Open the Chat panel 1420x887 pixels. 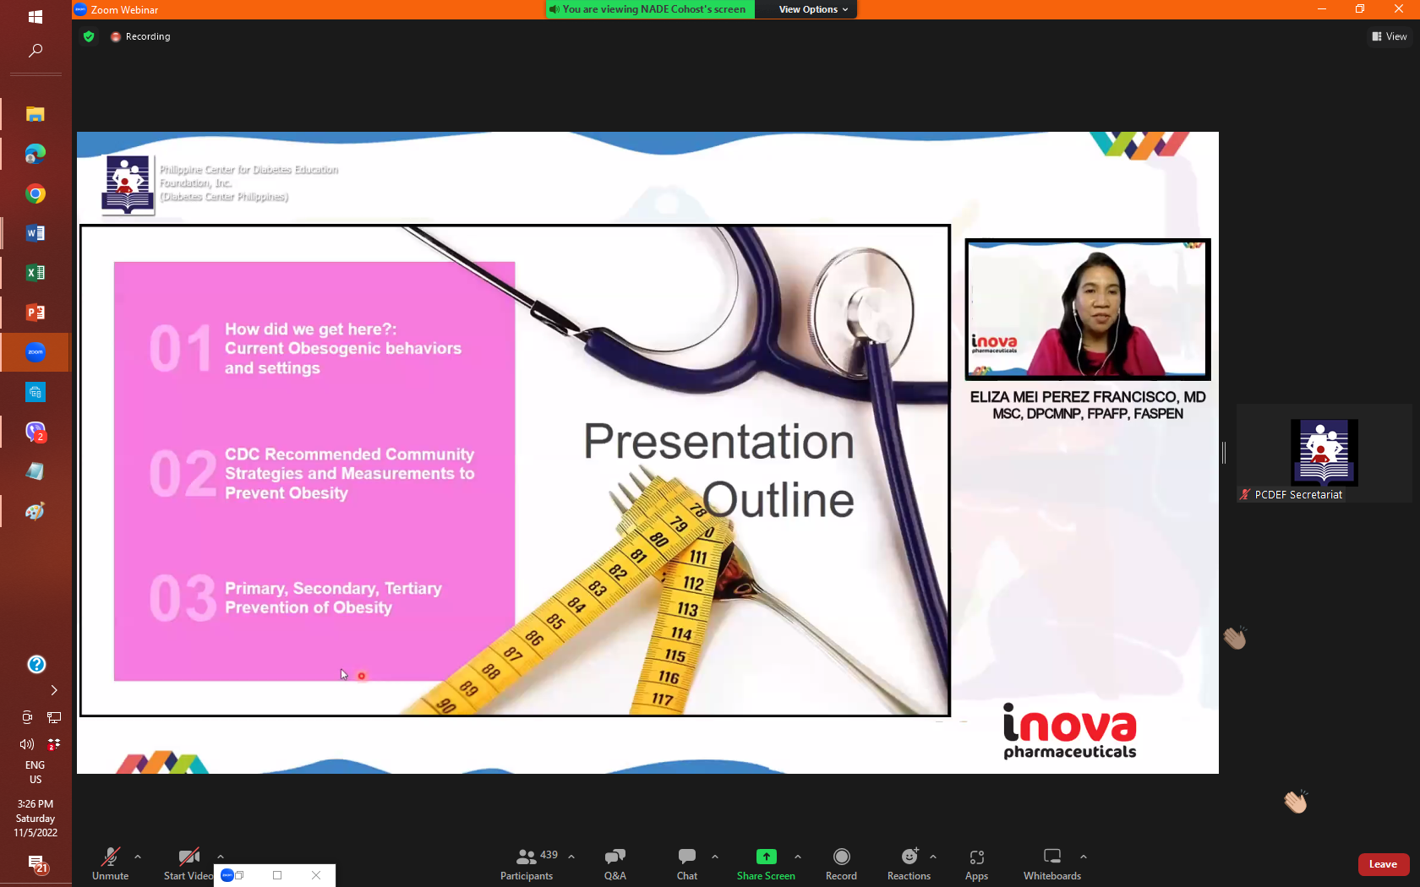[x=686, y=863]
